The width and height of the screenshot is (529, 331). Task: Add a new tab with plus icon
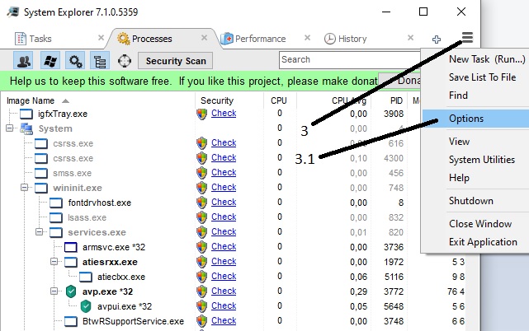437,40
